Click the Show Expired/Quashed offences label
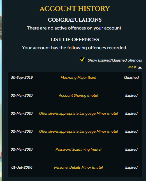The width and height of the screenshot is (146, 181). tap(115, 60)
